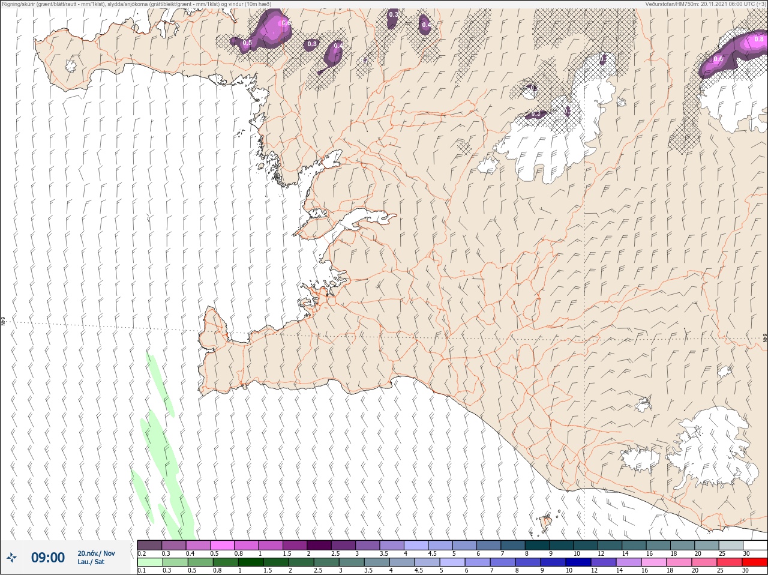Image resolution: width=768 pixels, height=575 pixels.
Task: Select the dark plum 0.2 swatch in snow legend
Action: (x=149, y=545)
